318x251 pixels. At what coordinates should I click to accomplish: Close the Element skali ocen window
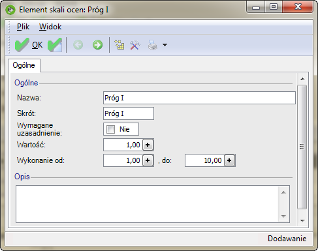coord(298,7)
